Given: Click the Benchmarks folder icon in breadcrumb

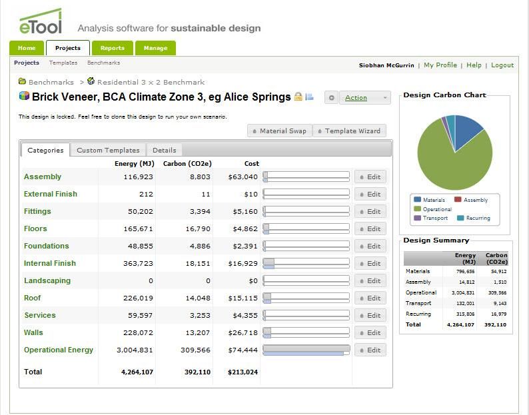Looking at the screenshot, I should (23, 82).
